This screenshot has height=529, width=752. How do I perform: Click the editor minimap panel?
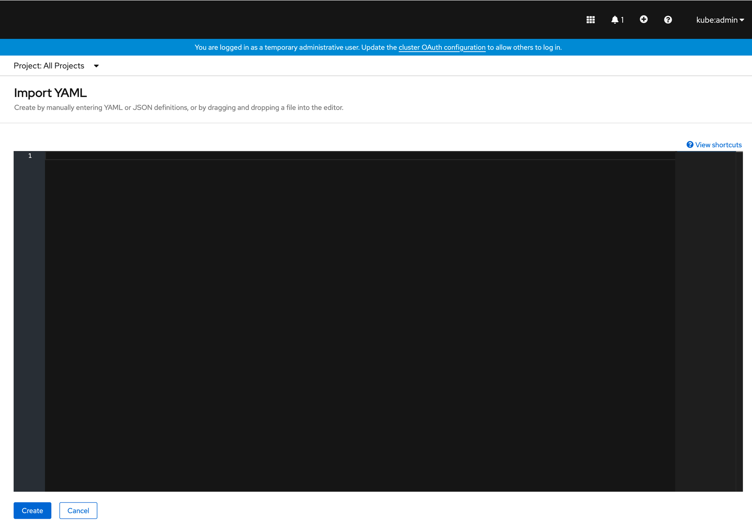click(x=705, y=301)
